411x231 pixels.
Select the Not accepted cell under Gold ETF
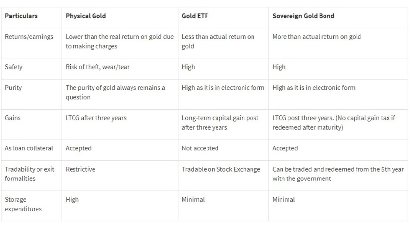[x=200, y=148]
